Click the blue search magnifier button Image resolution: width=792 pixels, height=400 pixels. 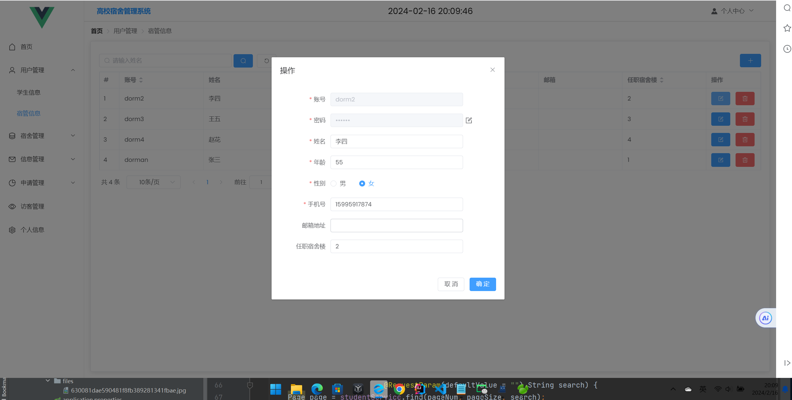click(243, 61)
